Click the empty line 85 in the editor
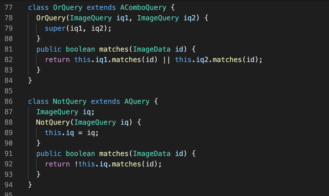 click(x=58, y=91)
